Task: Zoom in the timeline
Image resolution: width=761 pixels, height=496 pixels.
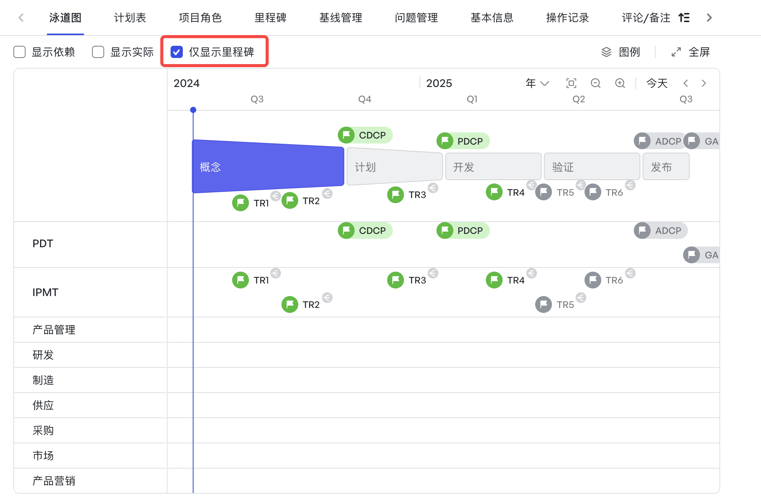Action: [620, 83]
